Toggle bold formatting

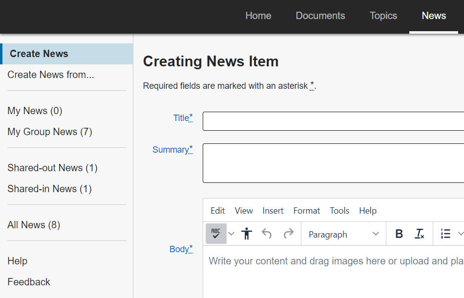399,234
